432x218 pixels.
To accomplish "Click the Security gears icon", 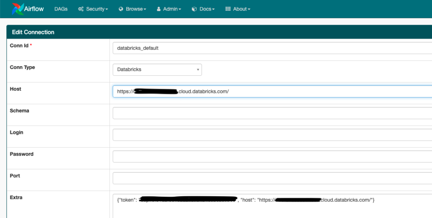I will [81, 9].
